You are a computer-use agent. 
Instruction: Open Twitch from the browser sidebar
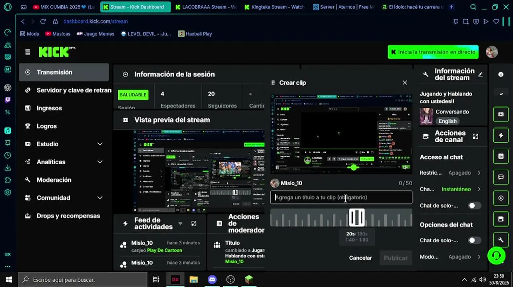8,100
